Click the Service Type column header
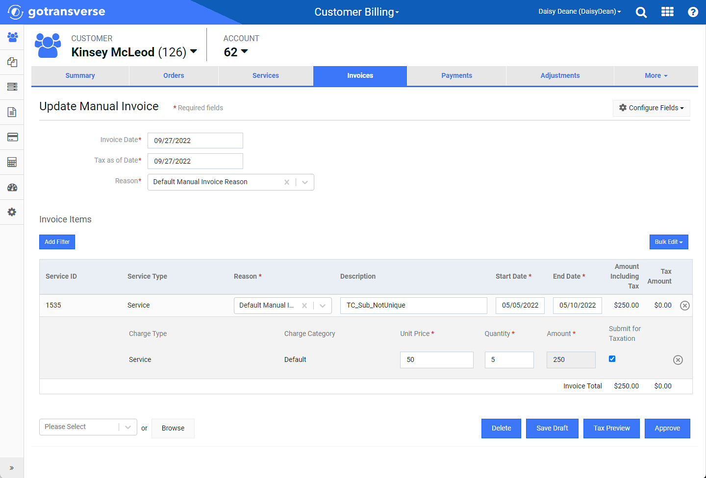 (x=147, y=277)
